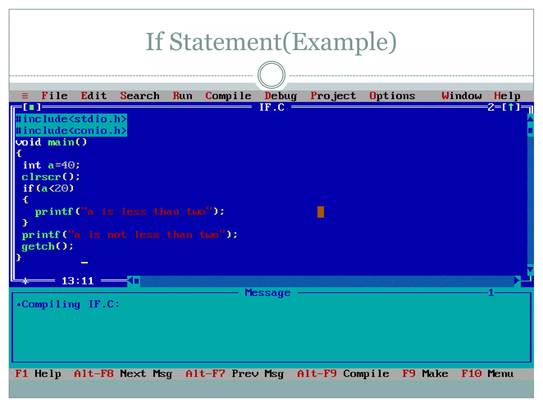
Task: Open the Project menu
Action: (x=333, y=96)
